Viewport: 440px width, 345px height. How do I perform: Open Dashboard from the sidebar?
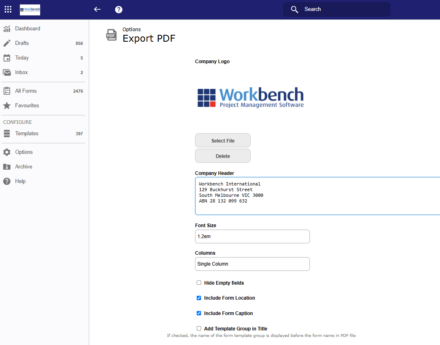pos(28,29)
